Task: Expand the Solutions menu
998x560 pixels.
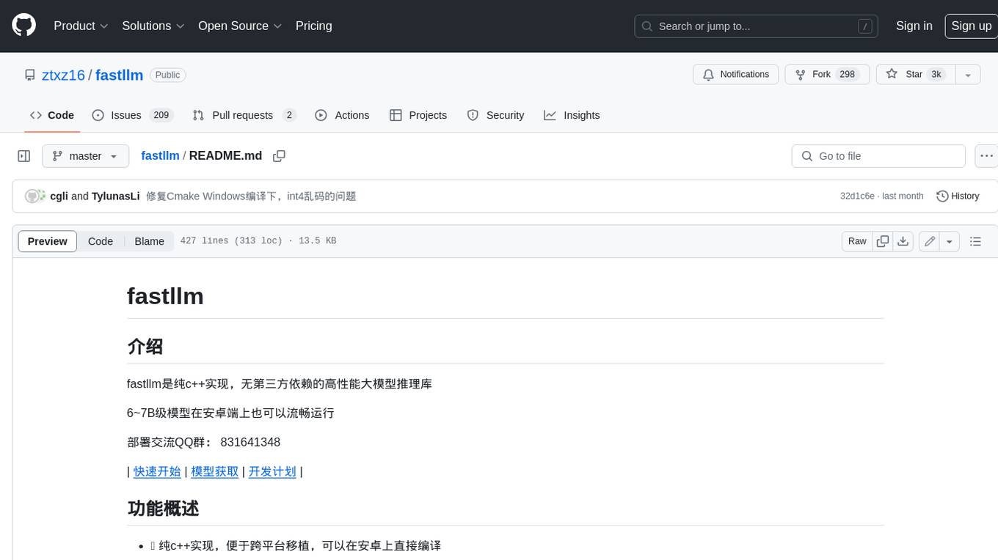Action: tap(153, 26)
